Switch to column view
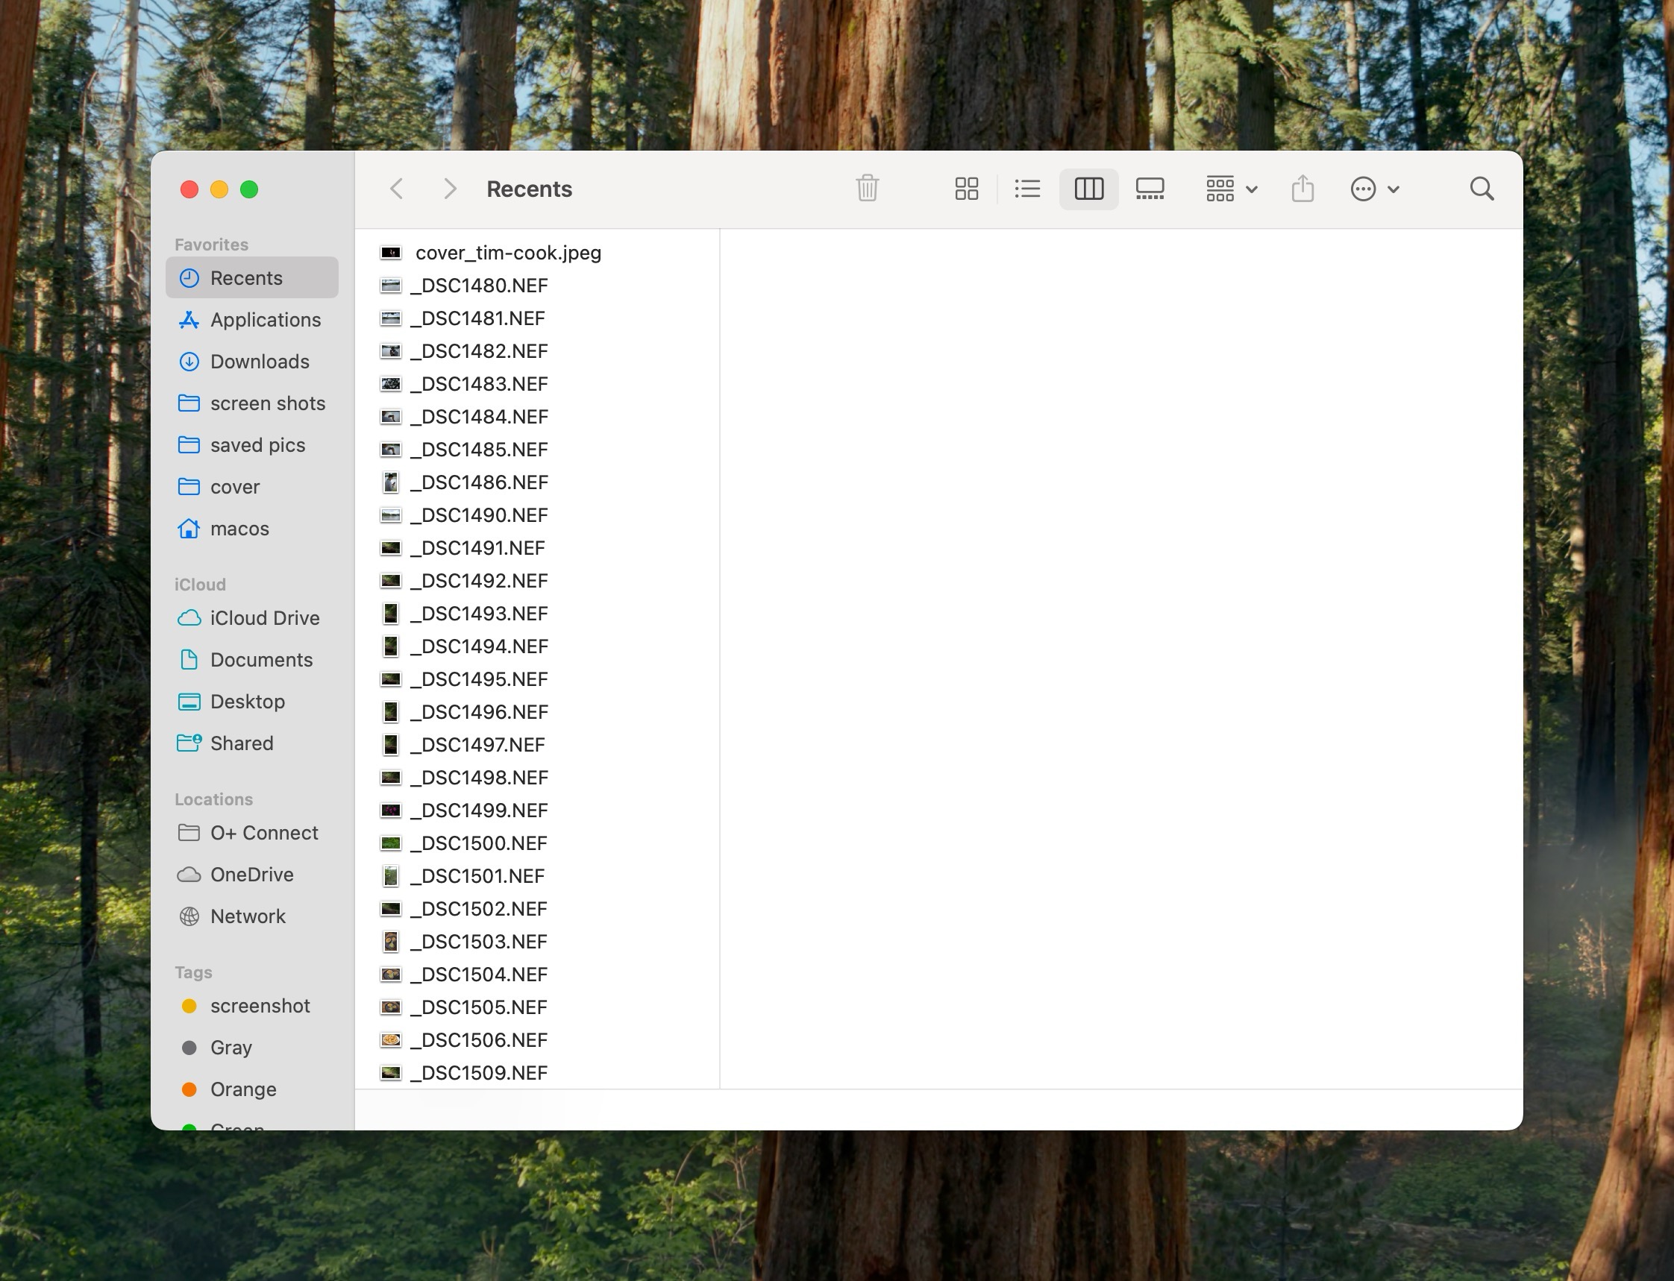Screen dimensions: 1674x1281 [x=1088, y=189]
